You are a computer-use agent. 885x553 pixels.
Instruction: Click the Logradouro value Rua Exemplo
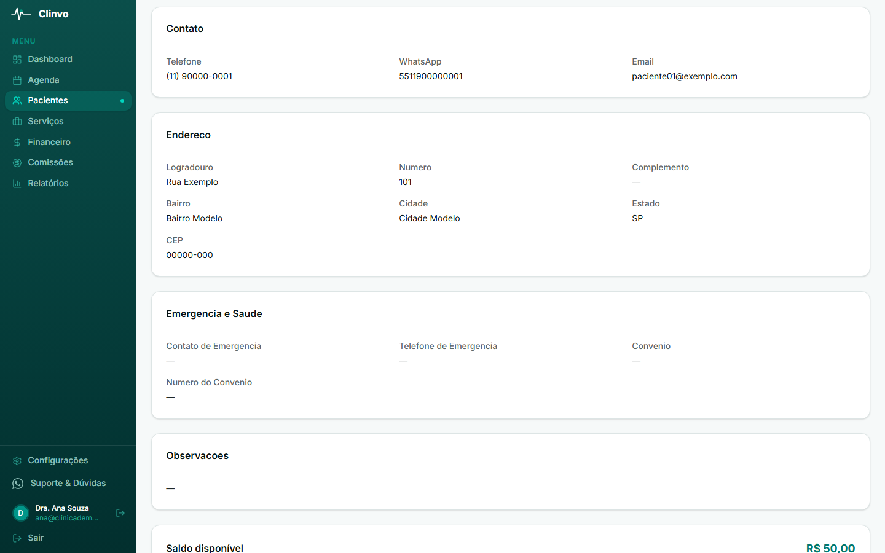coord(192,182)
